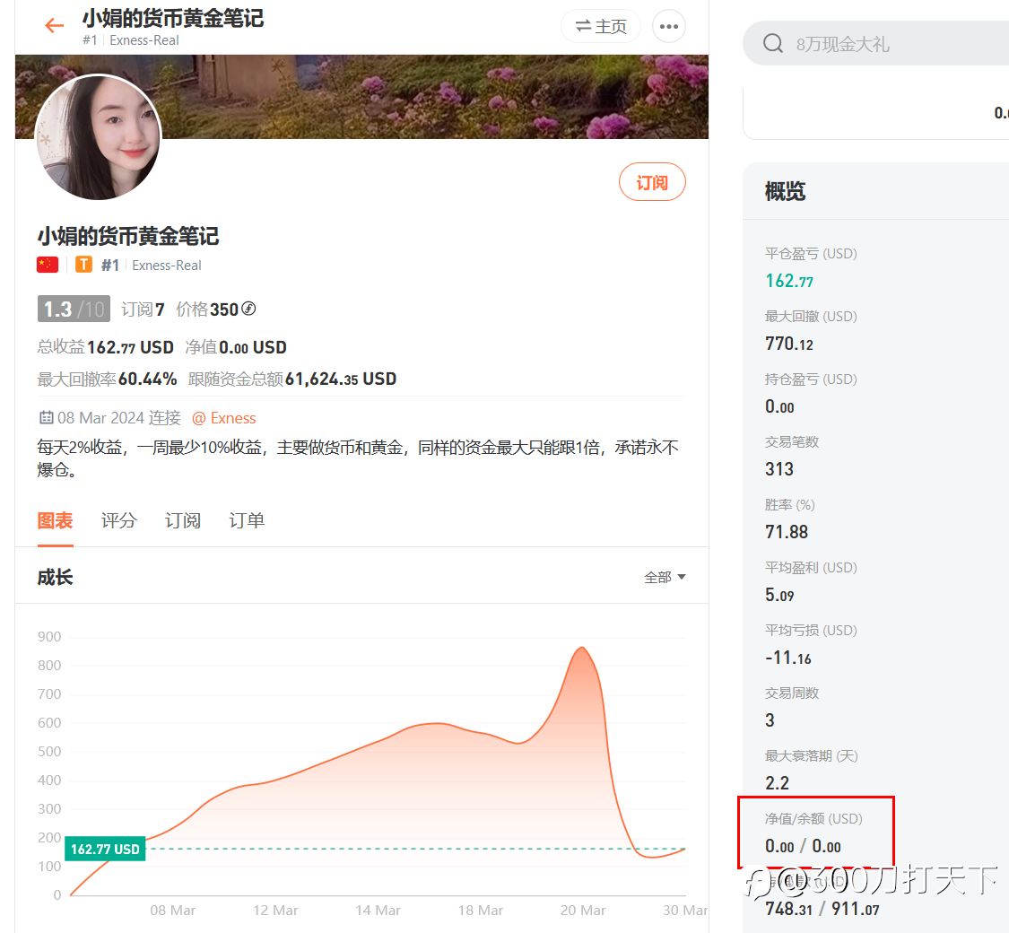Select the 订单 tab
This screenshot has height=933, width=1009.
tap(247, 520)
